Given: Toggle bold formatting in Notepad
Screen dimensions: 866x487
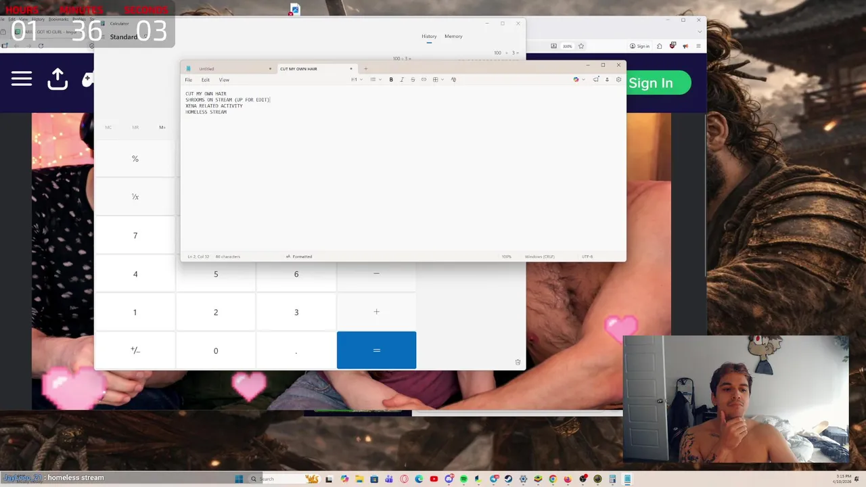Looking at the screenshot, I should point(391,80).
